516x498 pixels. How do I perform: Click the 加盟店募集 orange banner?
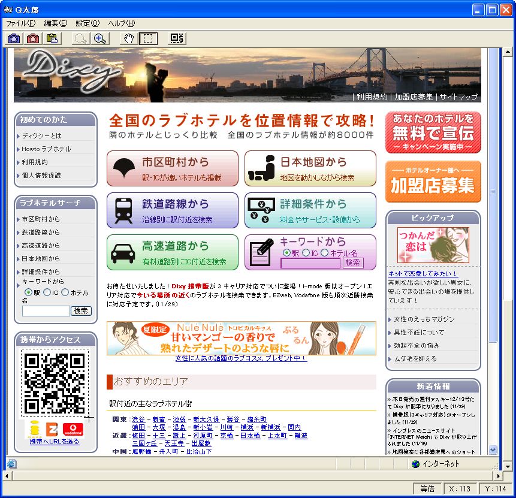(433, 182)
